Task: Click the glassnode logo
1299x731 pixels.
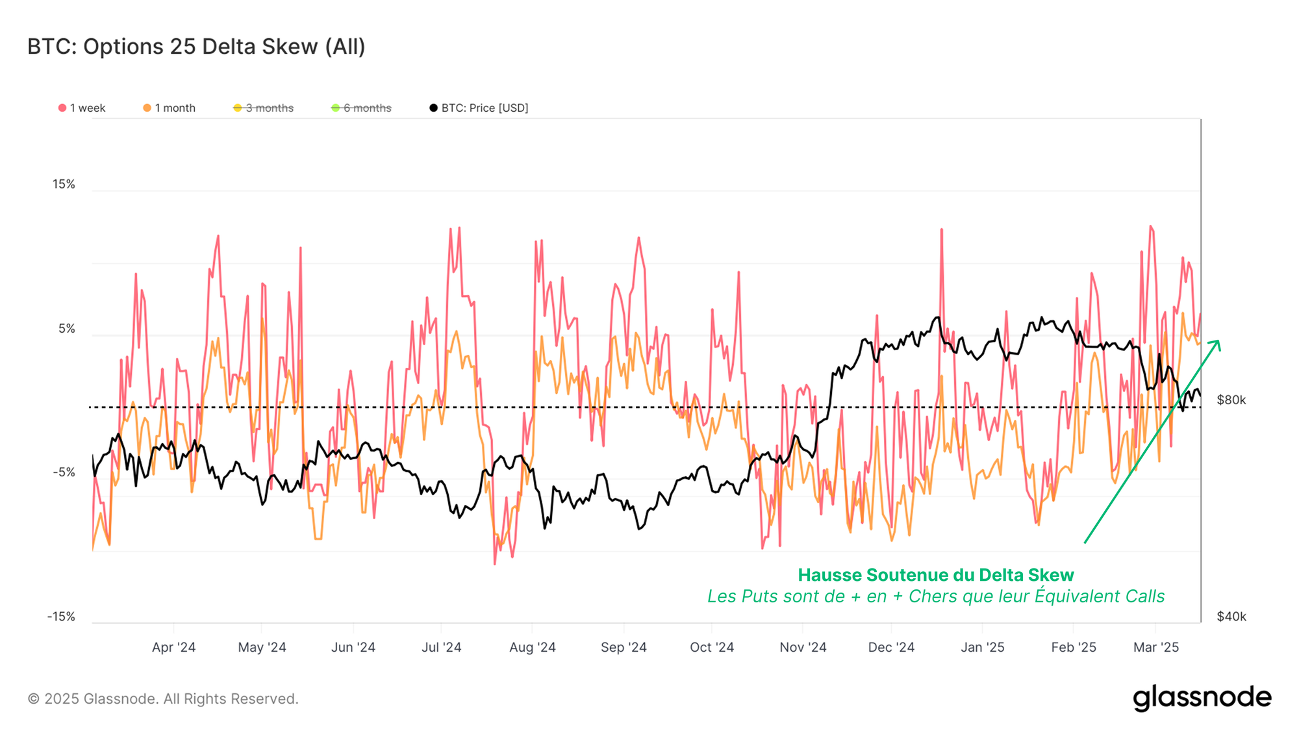Action: (1202, 697)
